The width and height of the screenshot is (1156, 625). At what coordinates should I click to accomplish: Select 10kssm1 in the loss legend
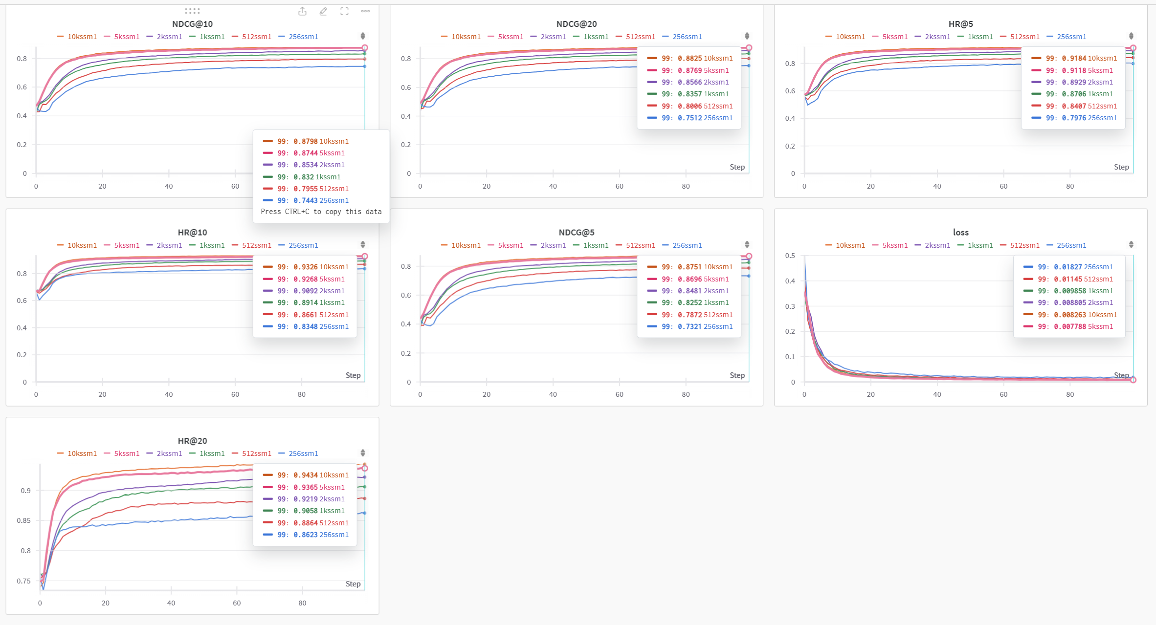[850, 245]
